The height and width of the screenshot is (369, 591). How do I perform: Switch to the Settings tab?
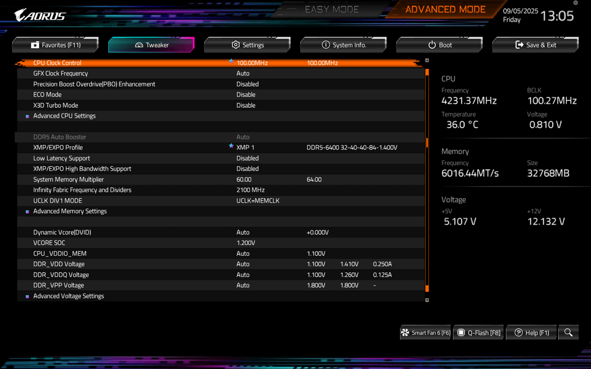(x=247, y=45)
